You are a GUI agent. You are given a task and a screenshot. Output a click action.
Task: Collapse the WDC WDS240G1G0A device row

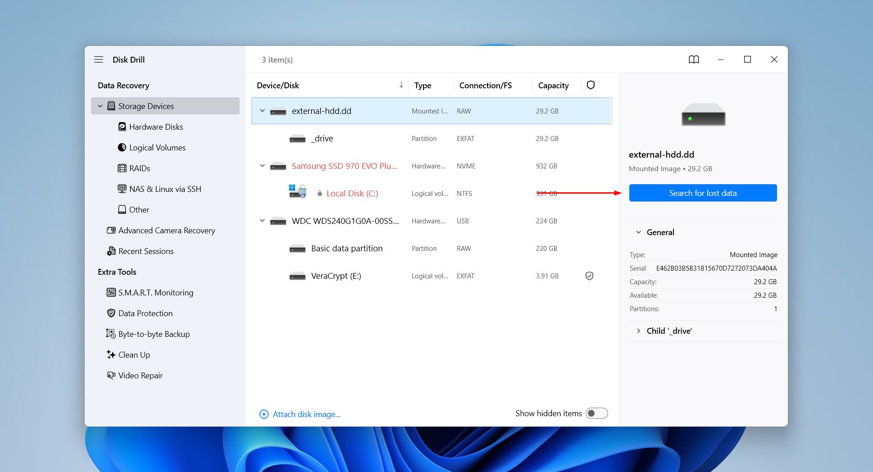coord(262,221)
